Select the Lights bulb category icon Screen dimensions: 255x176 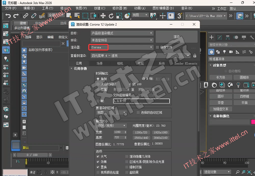tap(224, 52)
